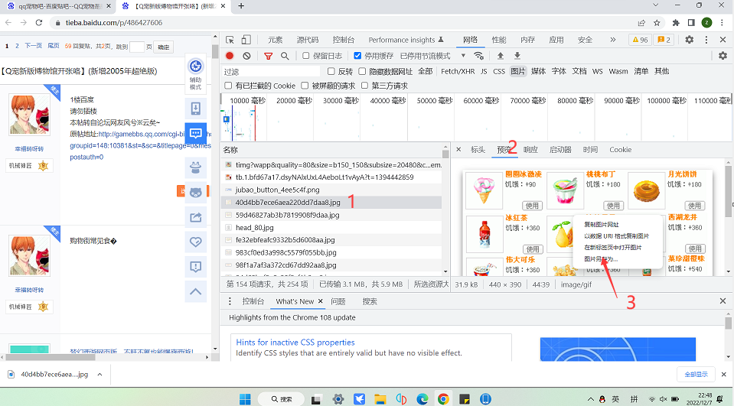Open DevTools three-dot customize menu
This screenshot has height=406, width=734.
click(706, 40)
